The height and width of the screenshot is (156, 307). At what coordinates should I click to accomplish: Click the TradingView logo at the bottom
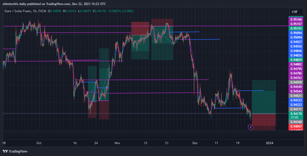[x=15, y=151]
